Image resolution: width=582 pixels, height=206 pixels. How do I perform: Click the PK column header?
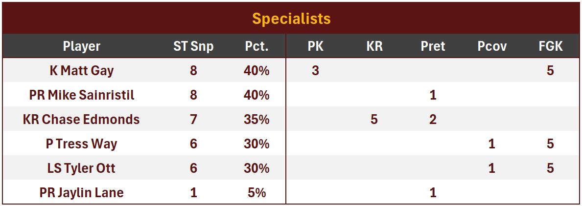coord(315,46)
